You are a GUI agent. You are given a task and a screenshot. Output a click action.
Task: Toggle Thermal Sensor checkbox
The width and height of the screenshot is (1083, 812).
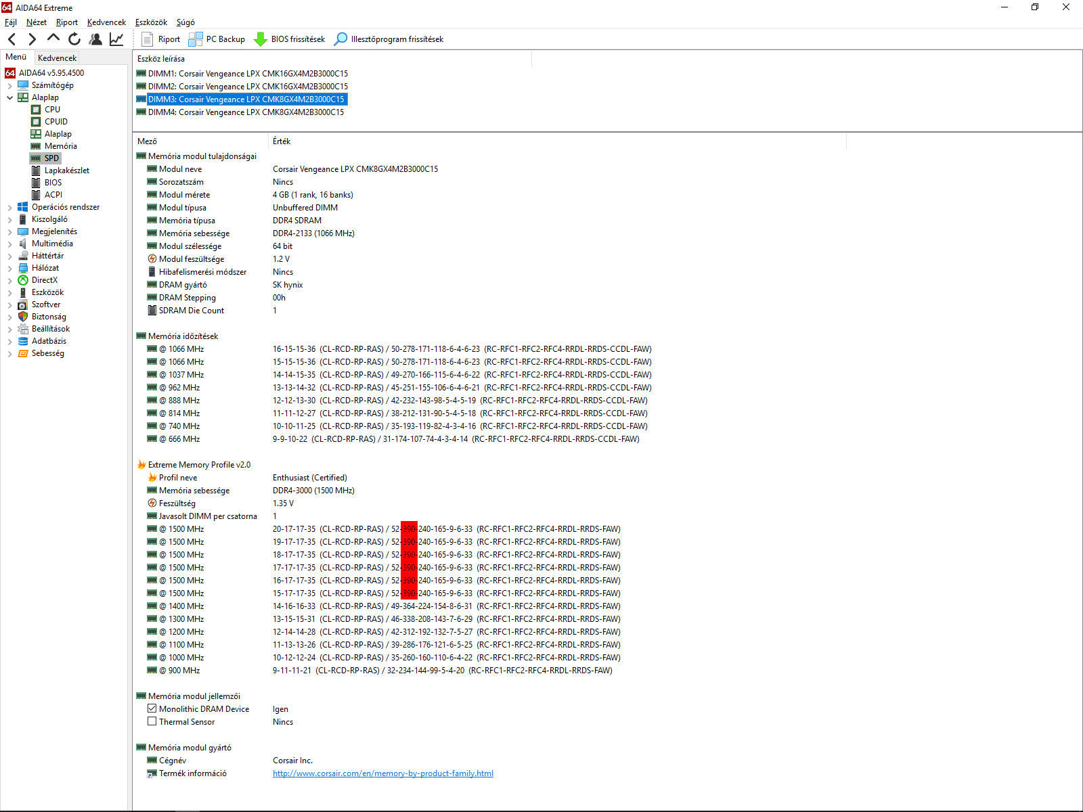click(x=152, y=721)
